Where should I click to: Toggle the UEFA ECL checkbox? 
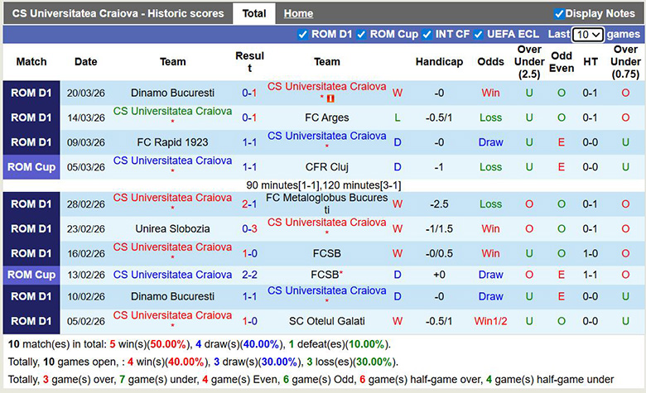(x=479, y=35)
